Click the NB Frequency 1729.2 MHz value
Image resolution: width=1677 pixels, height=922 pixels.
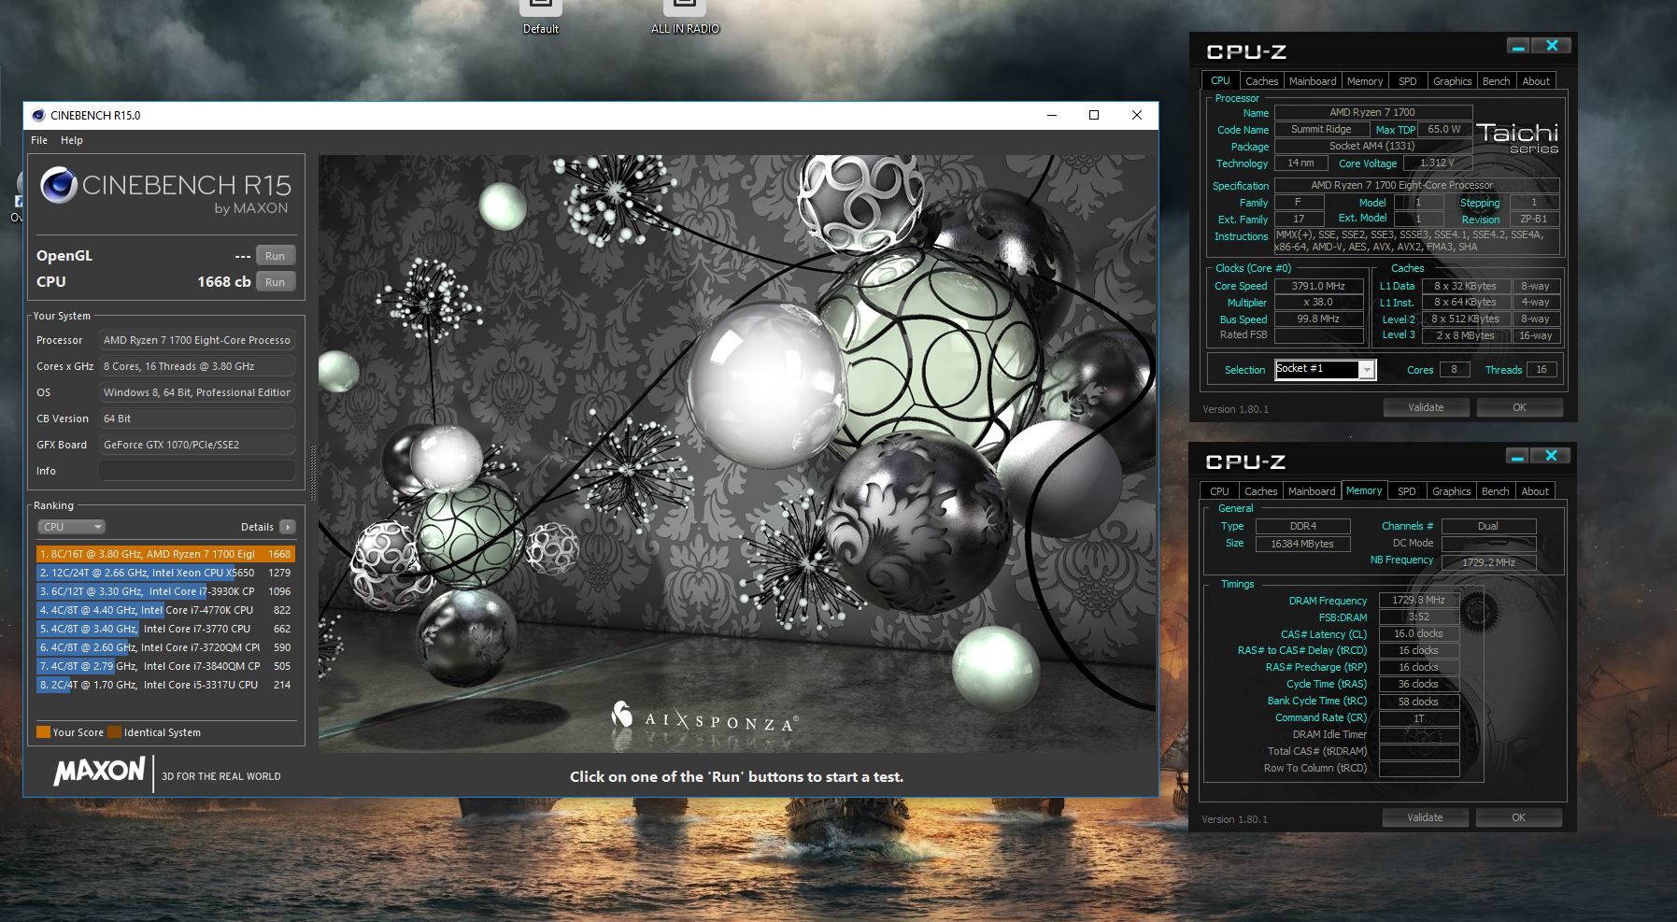(1488, 562)
